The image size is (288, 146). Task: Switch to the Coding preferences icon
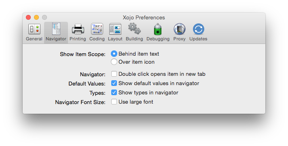pyautogui.click(x=97, y=29)
